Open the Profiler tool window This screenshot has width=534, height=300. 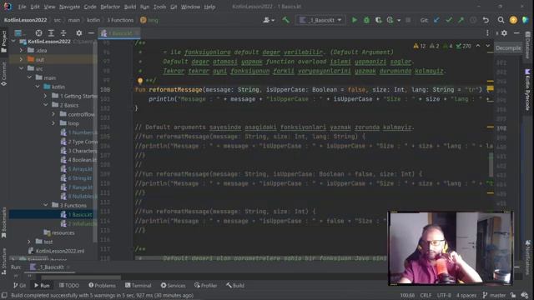coord(205,285)
